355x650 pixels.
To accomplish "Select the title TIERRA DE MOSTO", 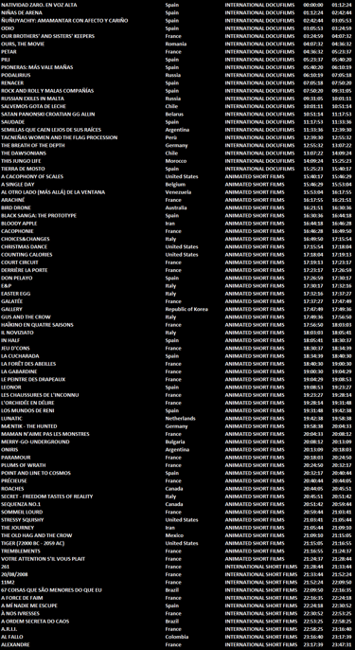I will (x=23, y=169).
